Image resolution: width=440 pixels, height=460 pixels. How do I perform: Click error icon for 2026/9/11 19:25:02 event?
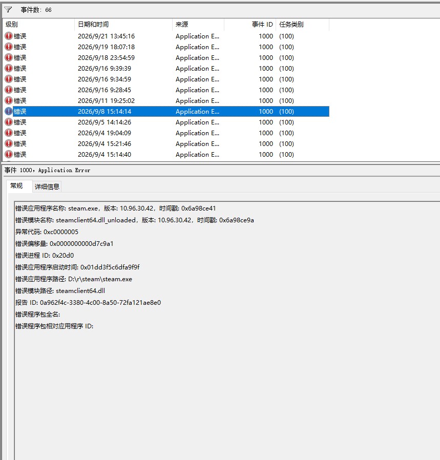click(x=9, y=100)
